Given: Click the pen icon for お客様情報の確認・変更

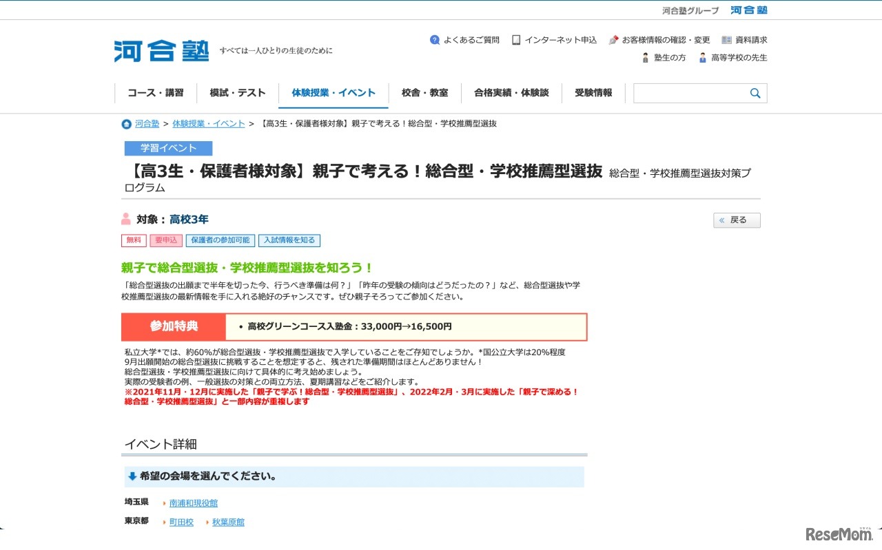Looking at the screenshot, I should [x=613, y=40].
